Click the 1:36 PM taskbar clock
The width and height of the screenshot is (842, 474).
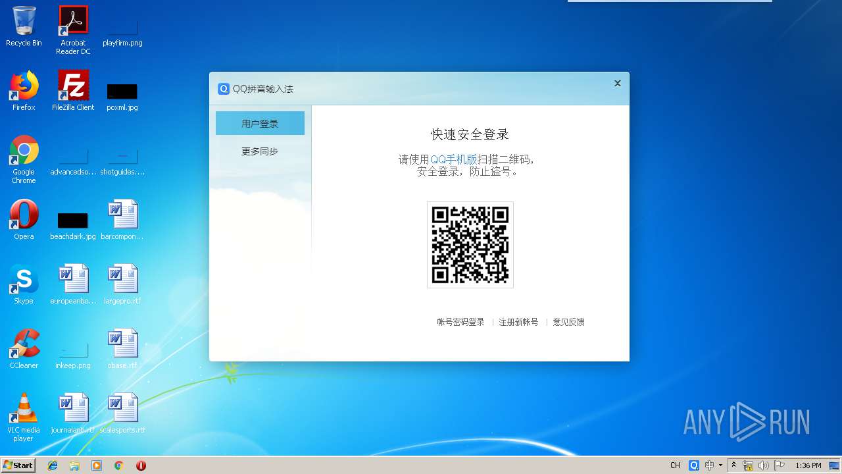point(808,465)
